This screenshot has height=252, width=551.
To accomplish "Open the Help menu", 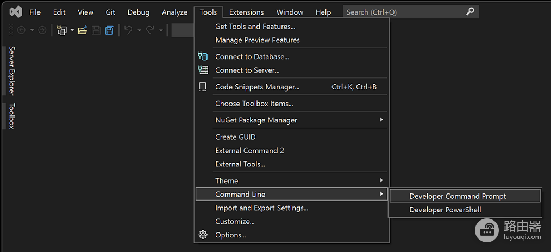I will coord(323,12).
